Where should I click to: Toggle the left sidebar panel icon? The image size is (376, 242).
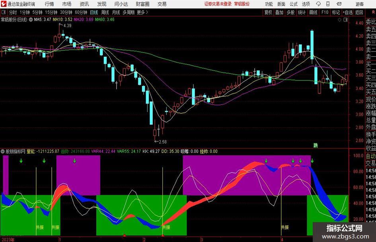3,12
